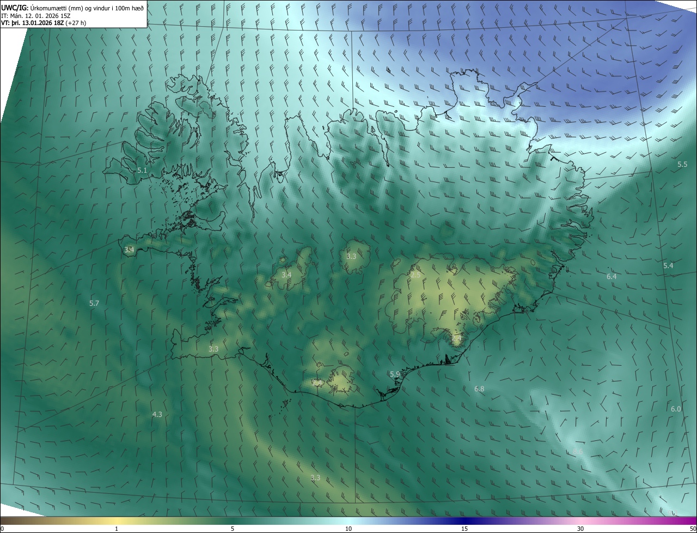Screen dimensions: 697x533
Task: Click the 2.4 value at Vatnajökull's southern edge
Action: click(x=456, y=339)
